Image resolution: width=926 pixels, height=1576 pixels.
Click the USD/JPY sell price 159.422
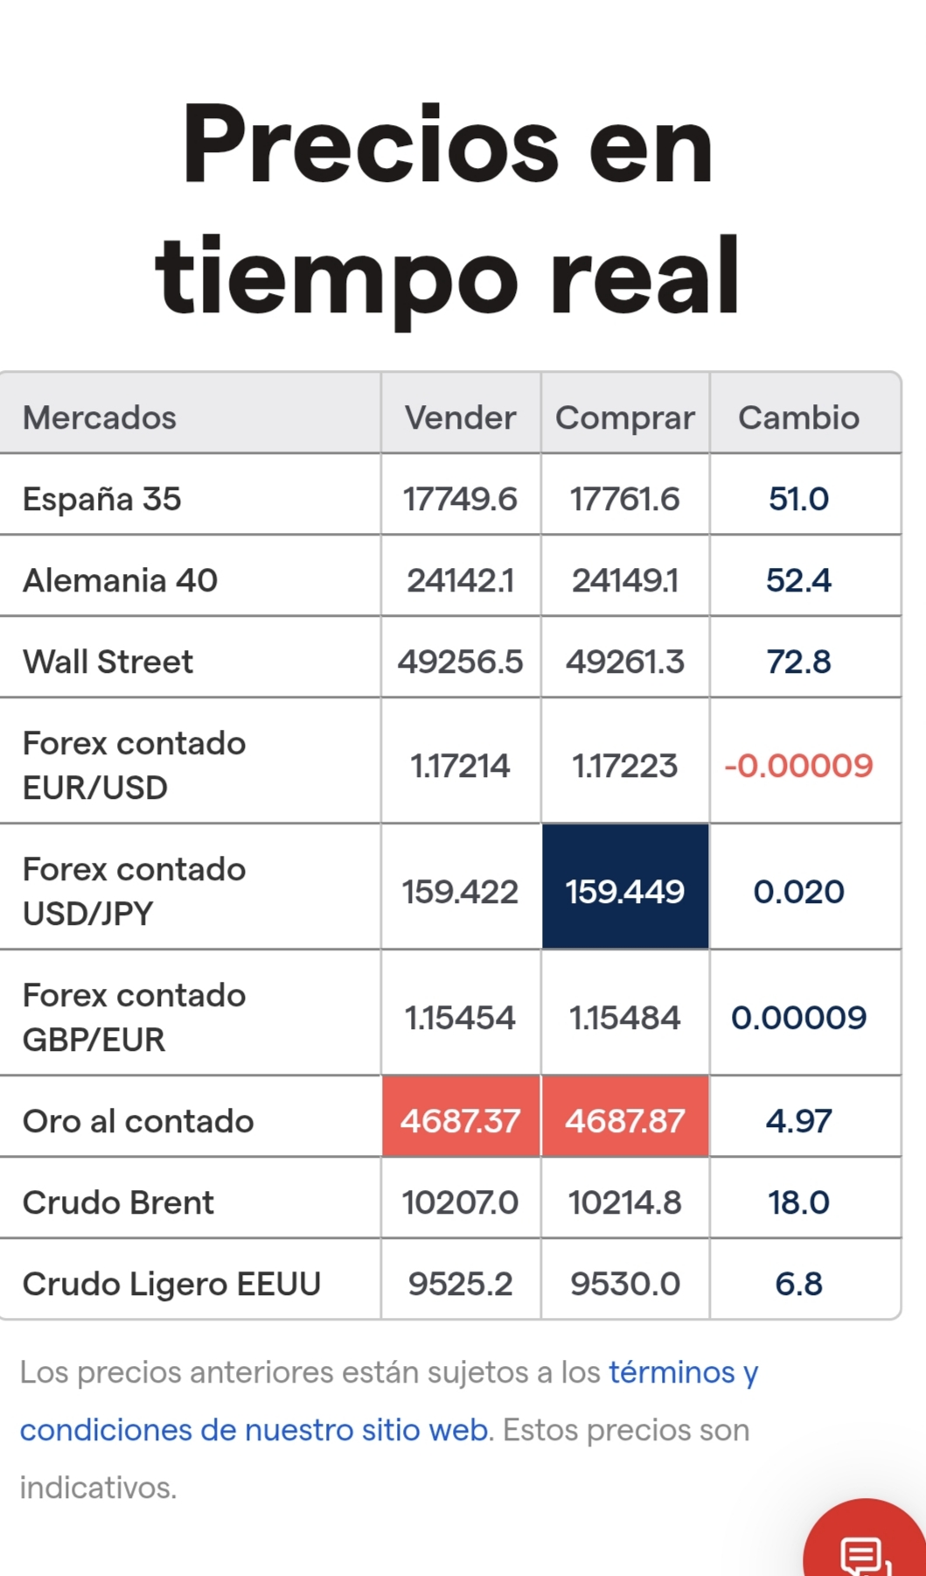pyautogui.click(x=460, y=892)
